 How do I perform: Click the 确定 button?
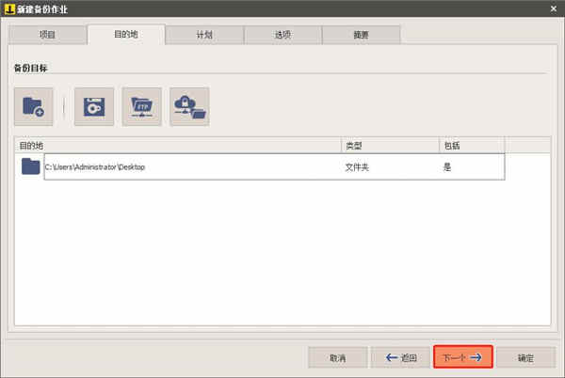(x=525, y=357)
